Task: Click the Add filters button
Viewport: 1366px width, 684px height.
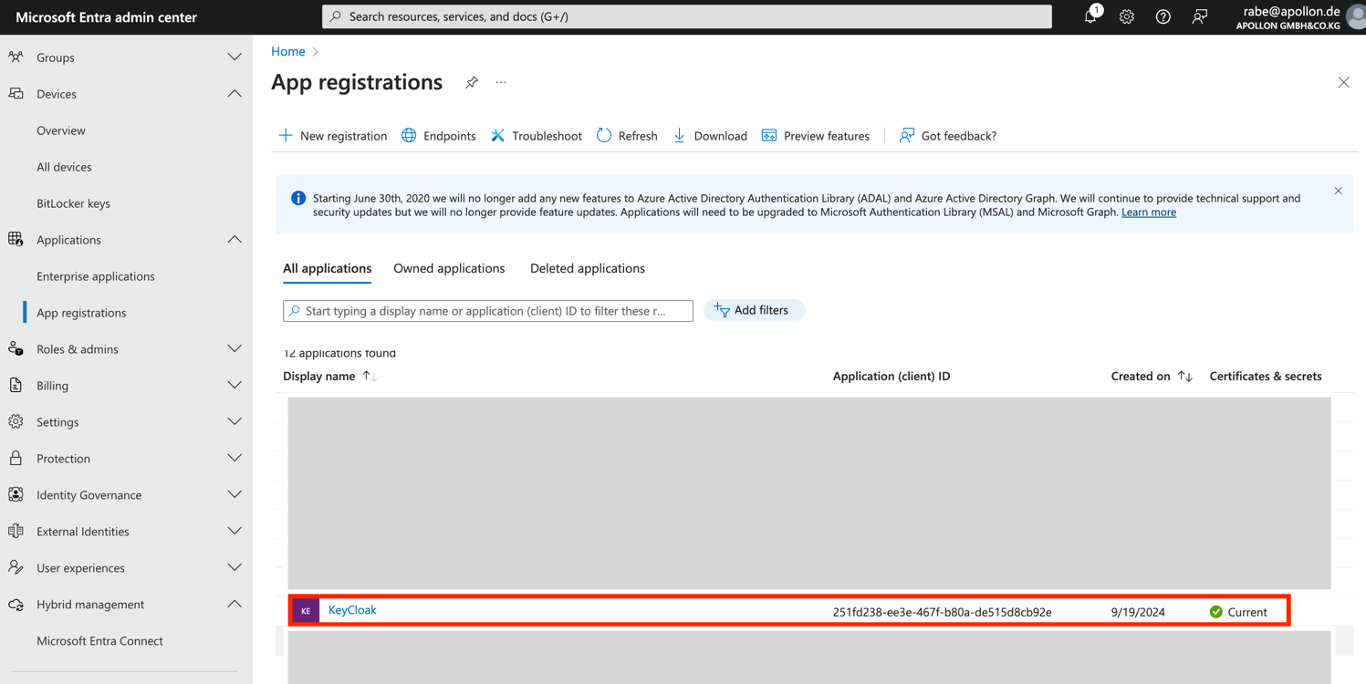Action: (x=754, y=310)
